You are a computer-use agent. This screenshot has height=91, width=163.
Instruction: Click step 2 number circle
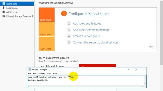click(x=69, y=24)
